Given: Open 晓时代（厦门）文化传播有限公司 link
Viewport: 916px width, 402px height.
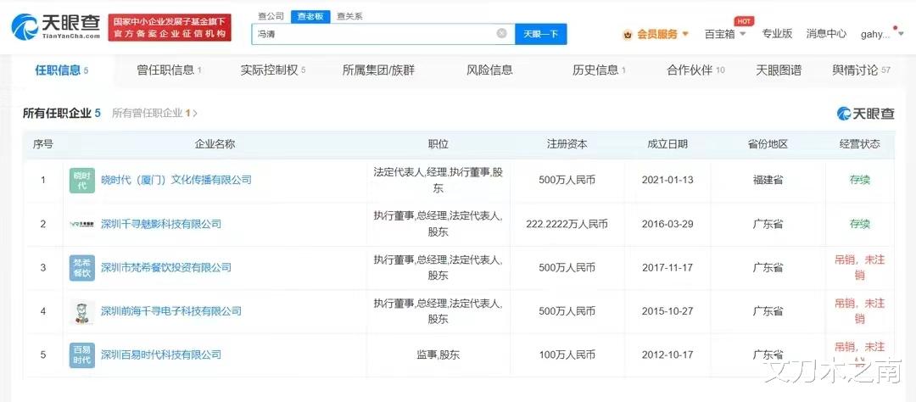Looking at the screenshot, I should 176,180.
